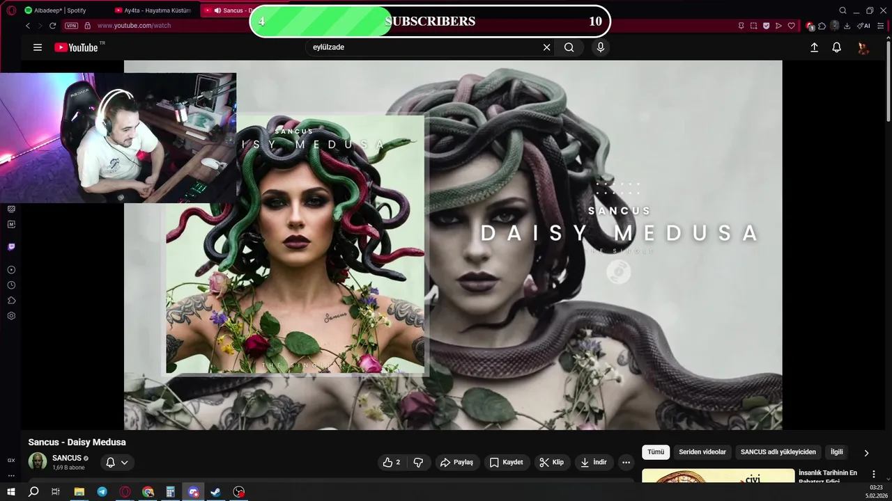Select the Tümü filter chip
This screenshot has width=892, height=501.
point(656,452)
